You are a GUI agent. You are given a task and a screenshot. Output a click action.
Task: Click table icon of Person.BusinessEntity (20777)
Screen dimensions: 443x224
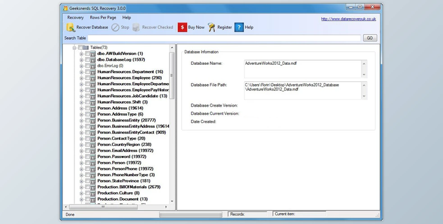[93, 120]
